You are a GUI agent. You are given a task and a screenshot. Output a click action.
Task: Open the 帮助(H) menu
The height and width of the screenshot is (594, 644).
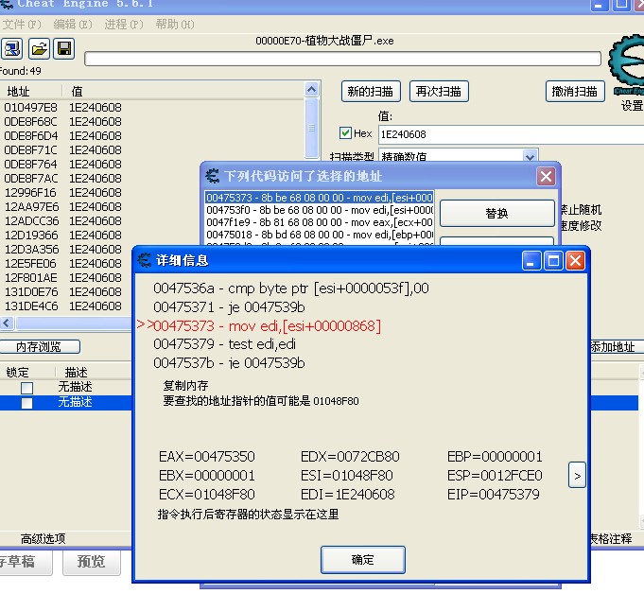pyautogui.click(x=175, y=25)
